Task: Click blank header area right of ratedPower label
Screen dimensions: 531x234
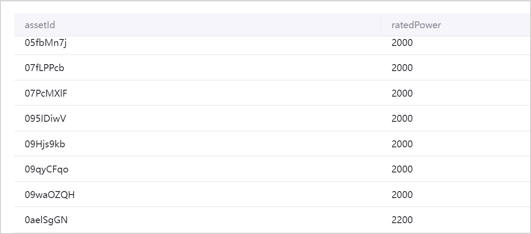Action: pos(486,25)
